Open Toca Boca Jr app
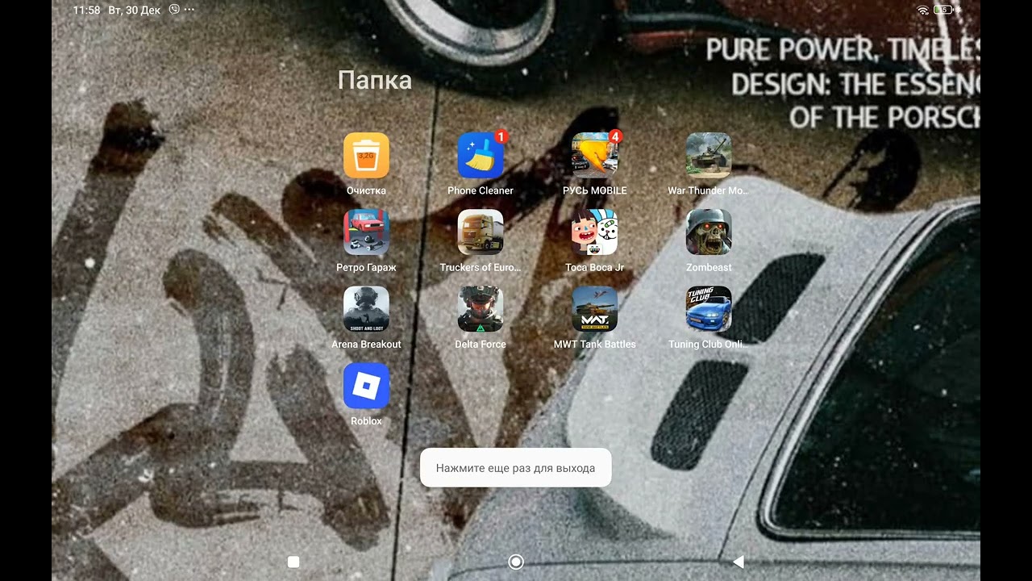This screenshot has height=581, width=1032. click(595, 232)
